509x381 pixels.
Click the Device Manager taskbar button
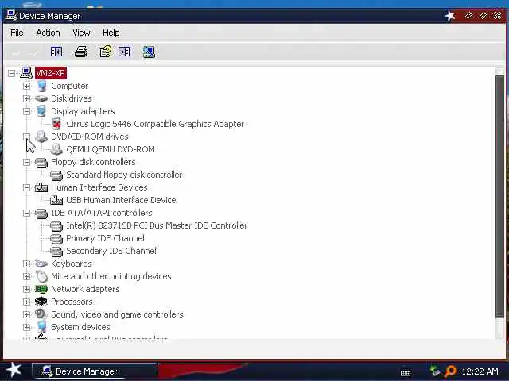[95, 371]
